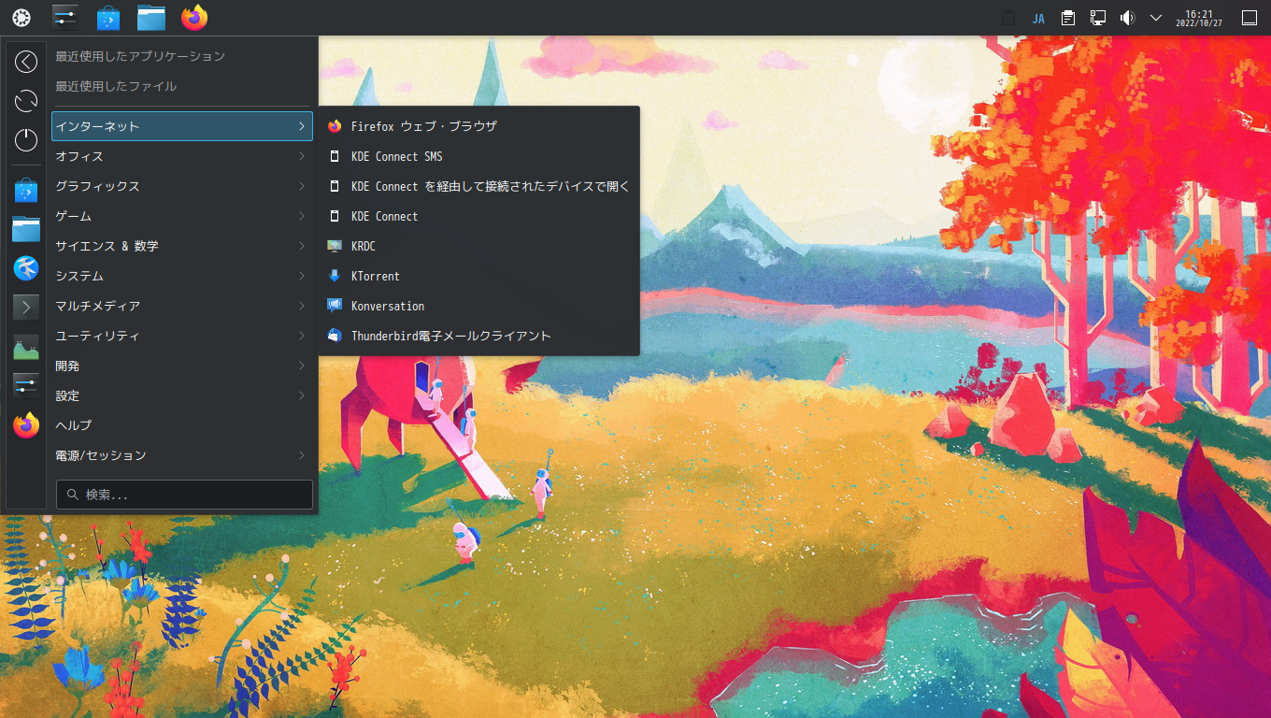
Task: Launch KRDC remote desktop client
Action: (x=478, y=246)
